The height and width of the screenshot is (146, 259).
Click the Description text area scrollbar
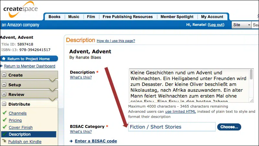251,86
